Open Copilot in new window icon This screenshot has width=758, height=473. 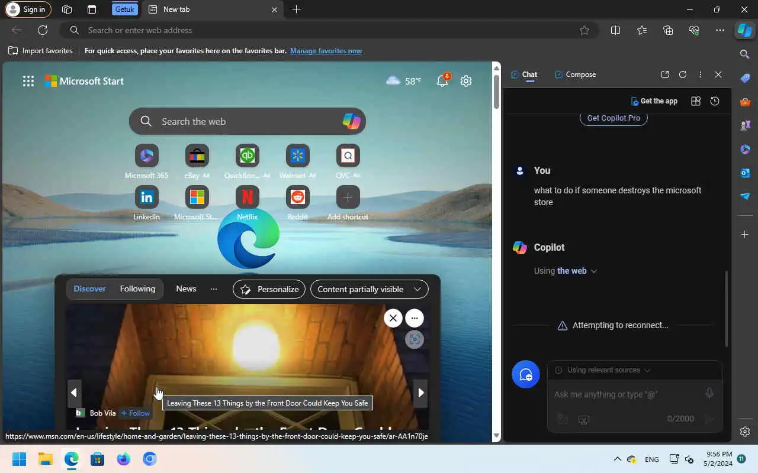[665, 74]
